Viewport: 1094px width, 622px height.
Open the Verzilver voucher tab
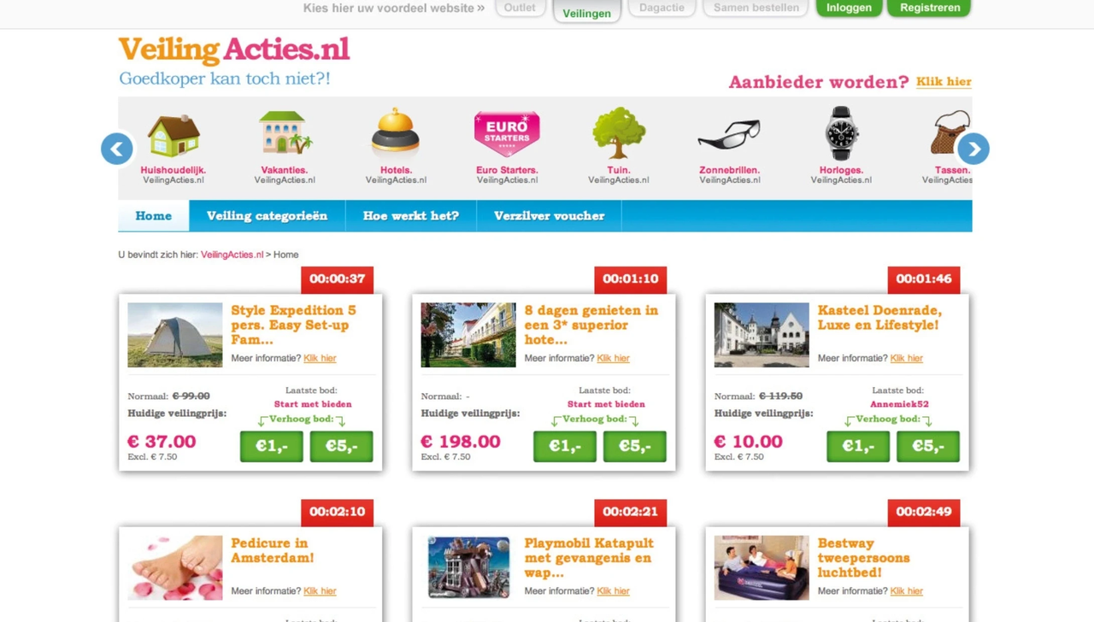550,216
